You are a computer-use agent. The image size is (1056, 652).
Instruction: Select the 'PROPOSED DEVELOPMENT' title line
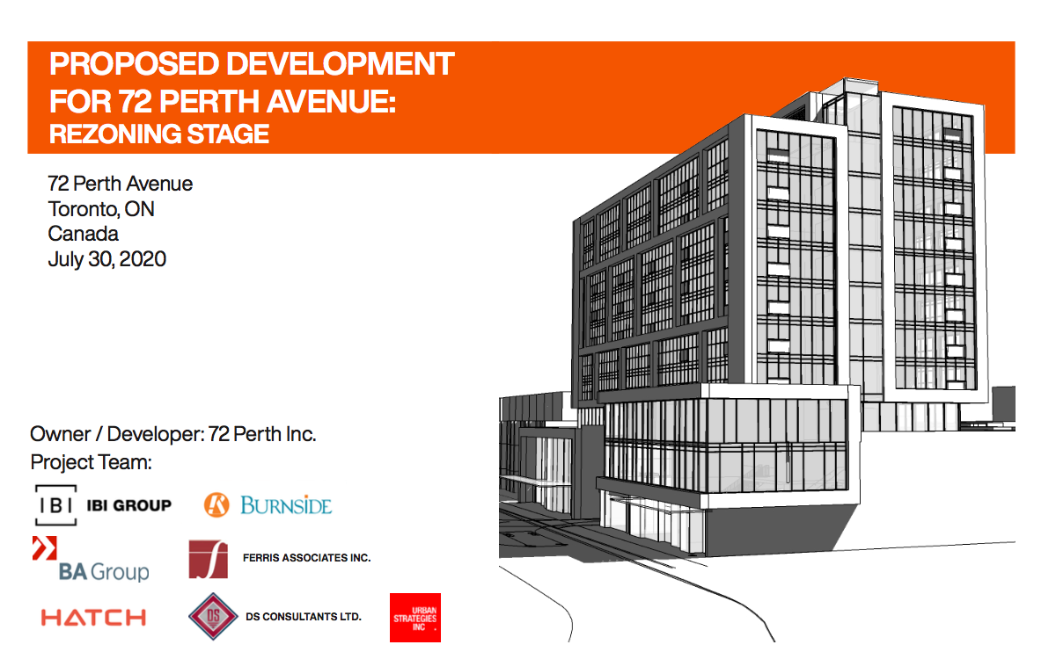252,64
